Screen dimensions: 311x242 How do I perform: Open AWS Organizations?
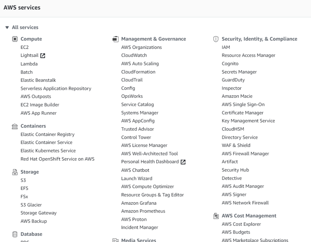[142, 47]
